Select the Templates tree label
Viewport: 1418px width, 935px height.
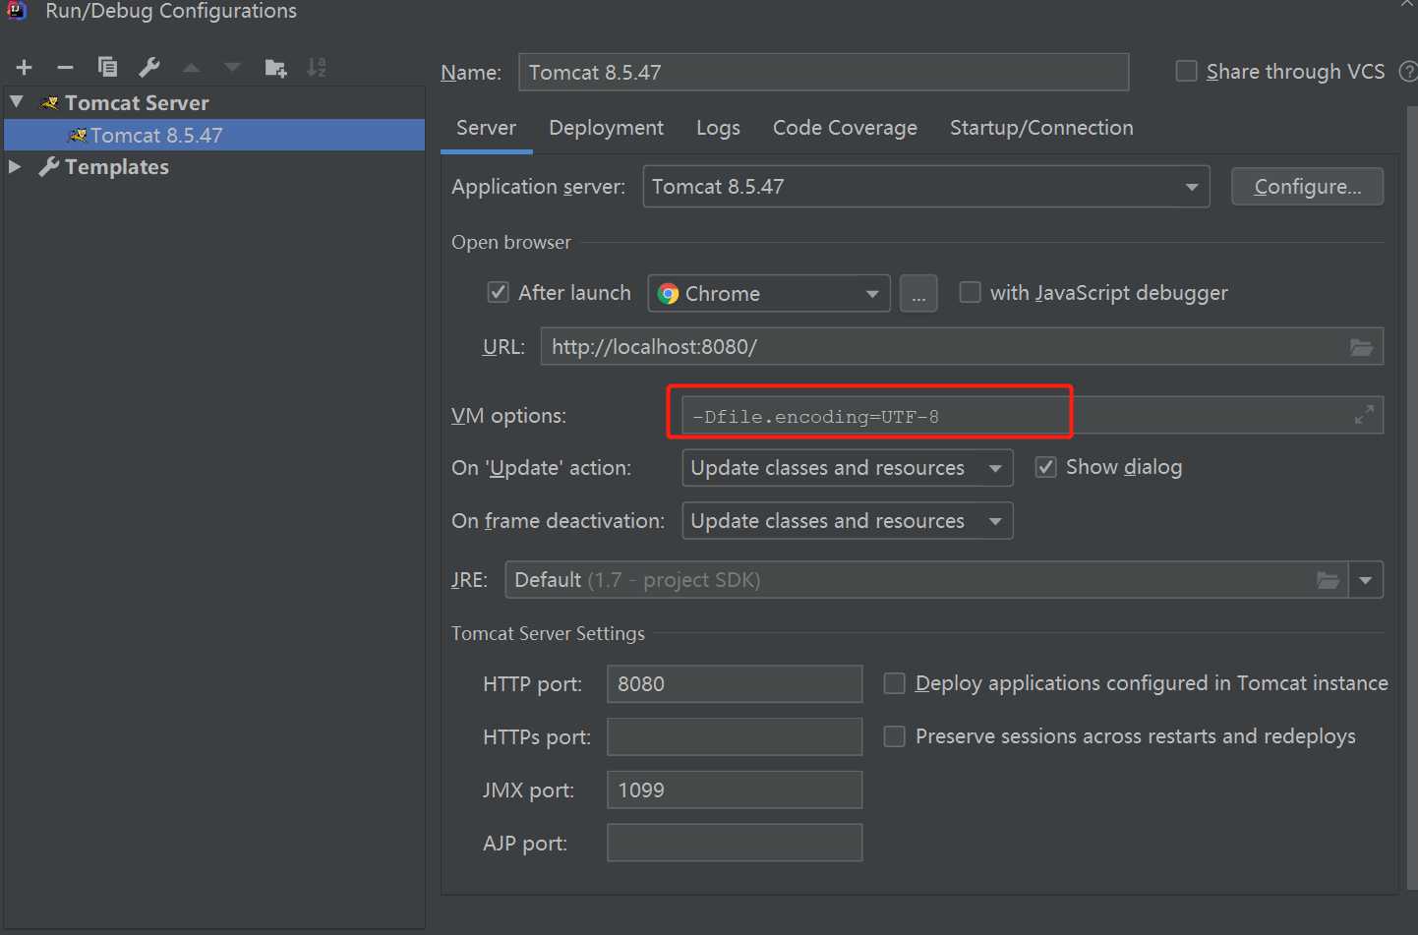coord(117,167)
